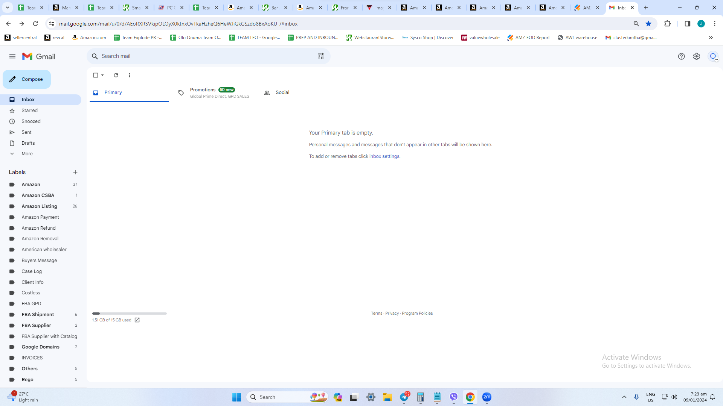Go back in browser history

(8, 24)
